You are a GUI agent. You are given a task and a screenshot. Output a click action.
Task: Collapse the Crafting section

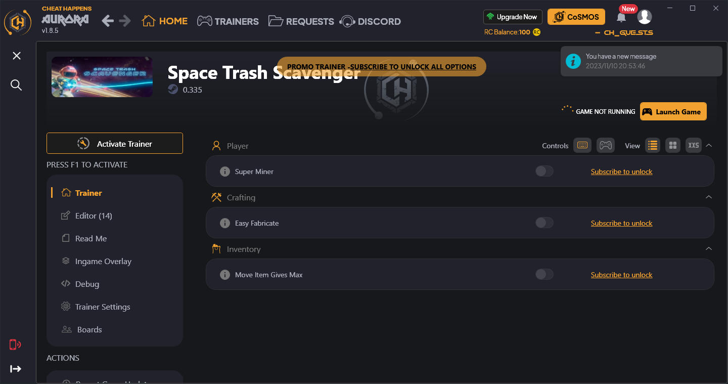point(709,197)
